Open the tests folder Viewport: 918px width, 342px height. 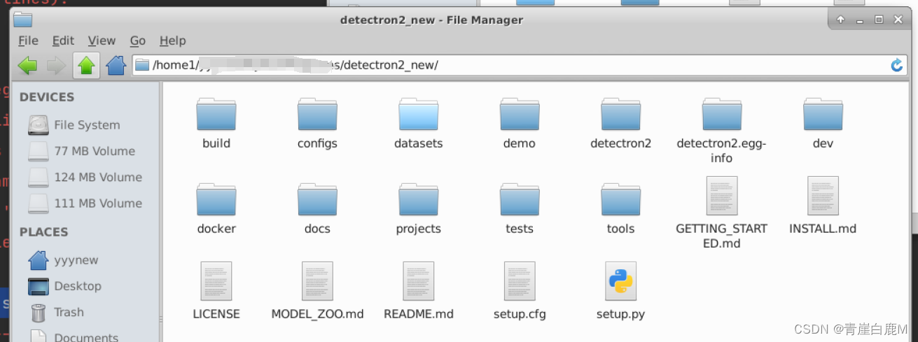coord(520,199)
